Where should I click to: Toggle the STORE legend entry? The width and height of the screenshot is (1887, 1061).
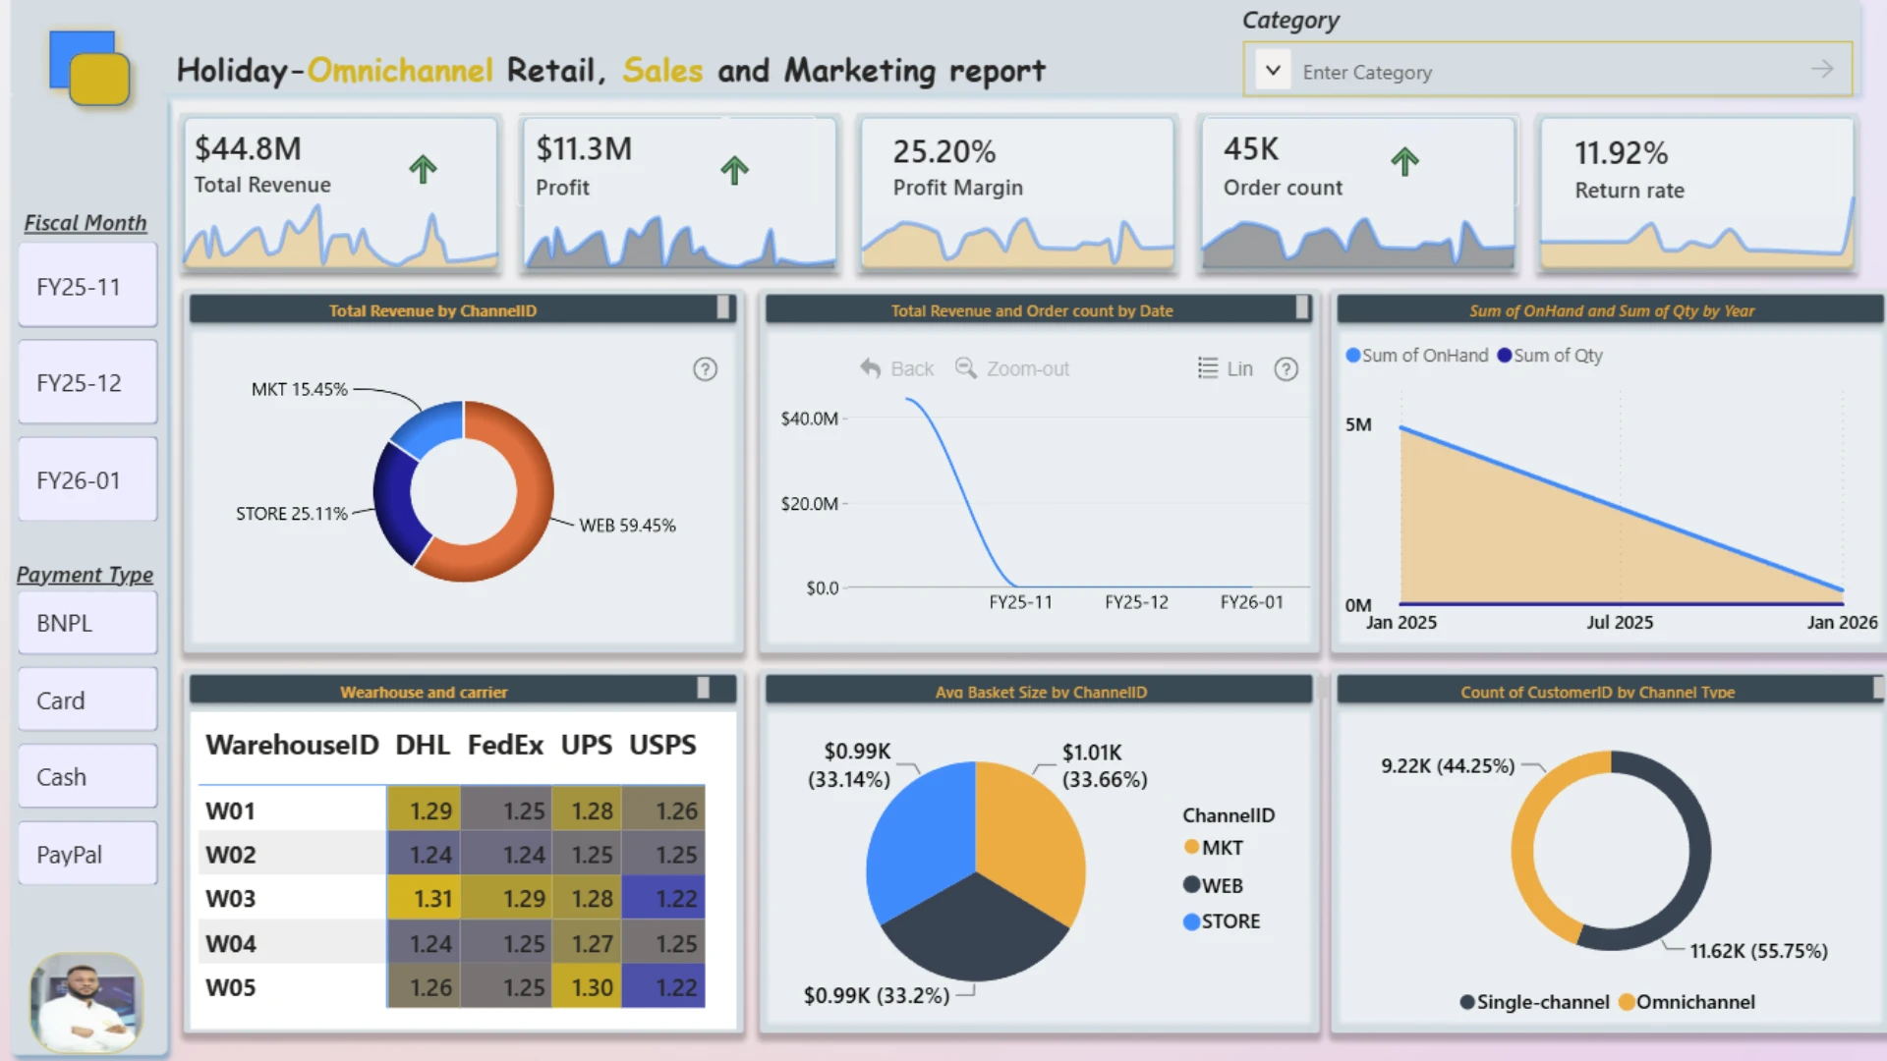pyautogui.click(x=1222, y=921)
